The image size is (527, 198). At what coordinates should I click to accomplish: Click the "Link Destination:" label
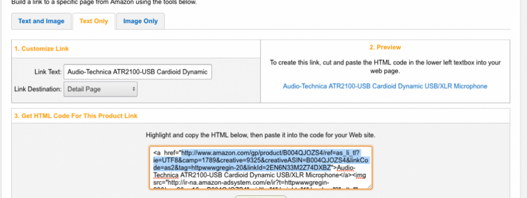click(38, 89)
